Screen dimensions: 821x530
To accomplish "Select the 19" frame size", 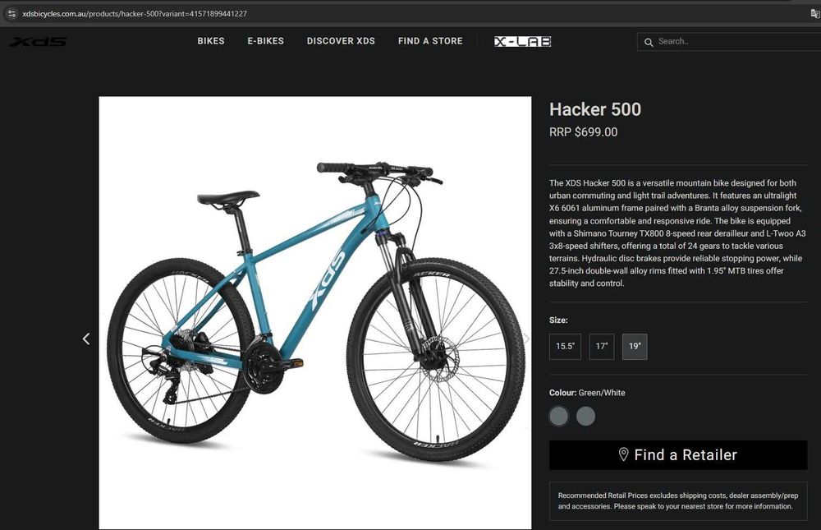I will pos(635,347).
